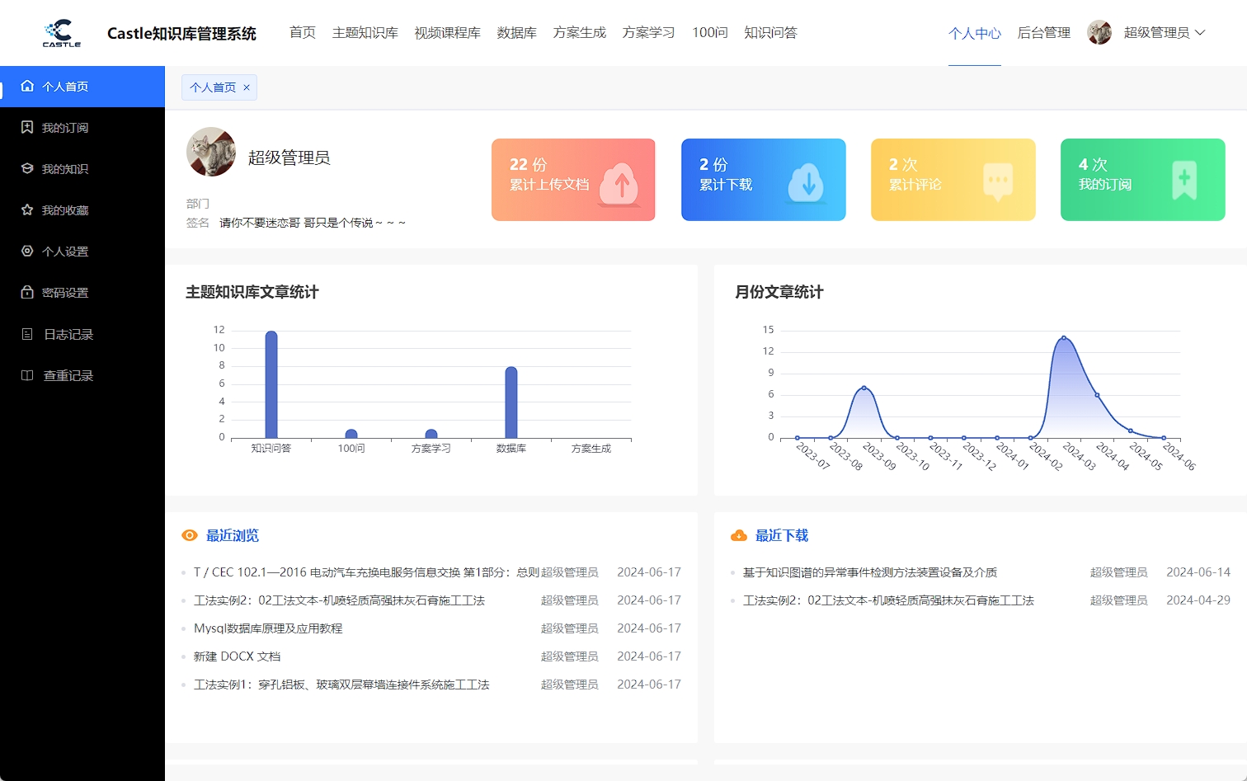Viewport: 1247px width, 781px height.
Task: Select the 我的收藏 star icon in sidebar
Action: [x=26, y=209]
